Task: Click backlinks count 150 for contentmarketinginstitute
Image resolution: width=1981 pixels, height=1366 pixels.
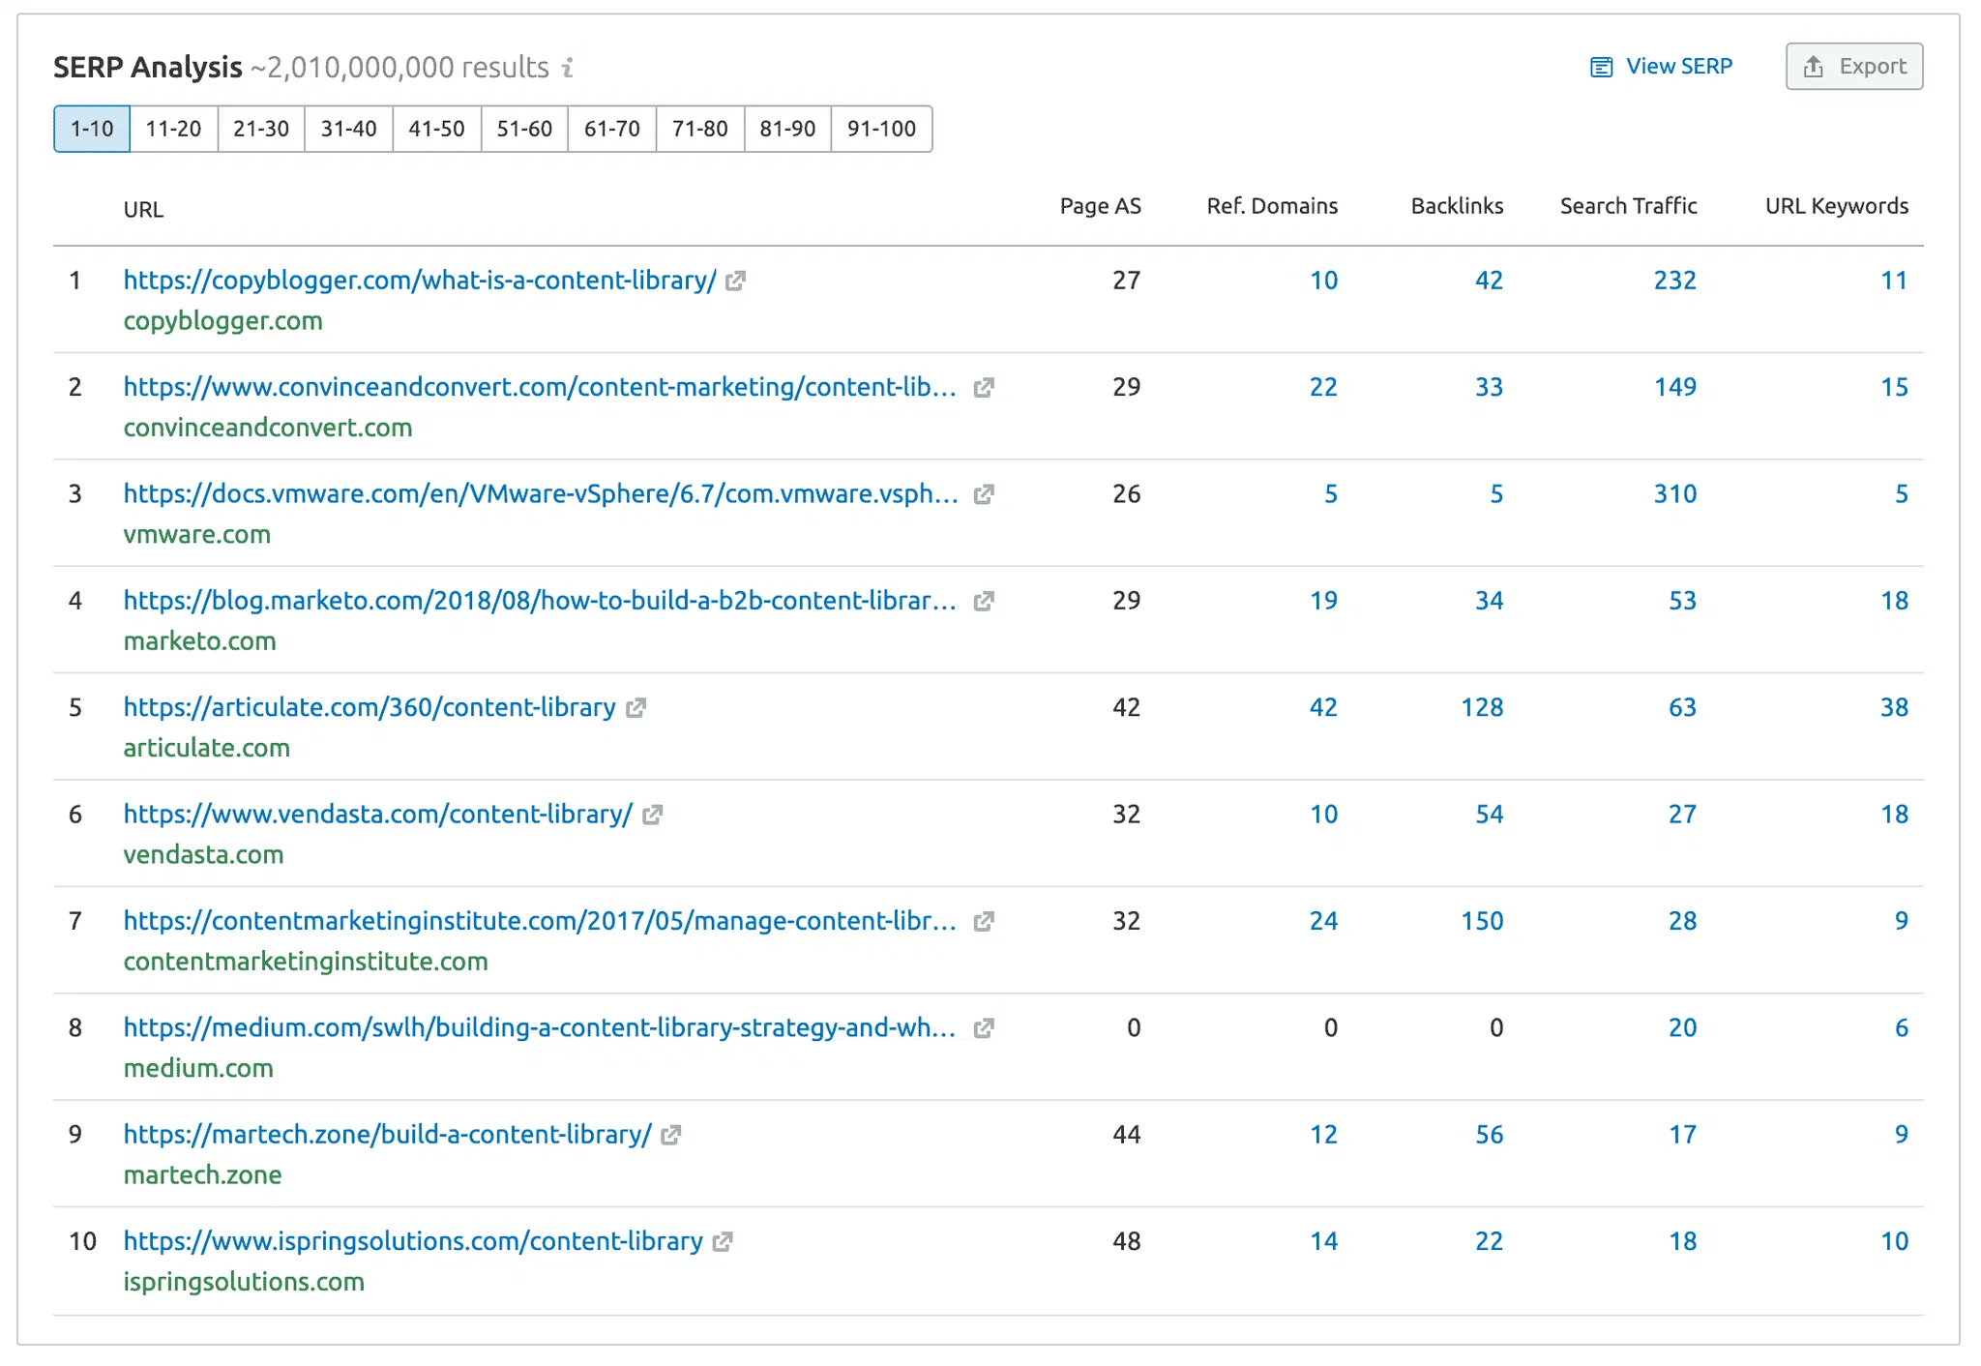Action: click(x=1481, y=921)
